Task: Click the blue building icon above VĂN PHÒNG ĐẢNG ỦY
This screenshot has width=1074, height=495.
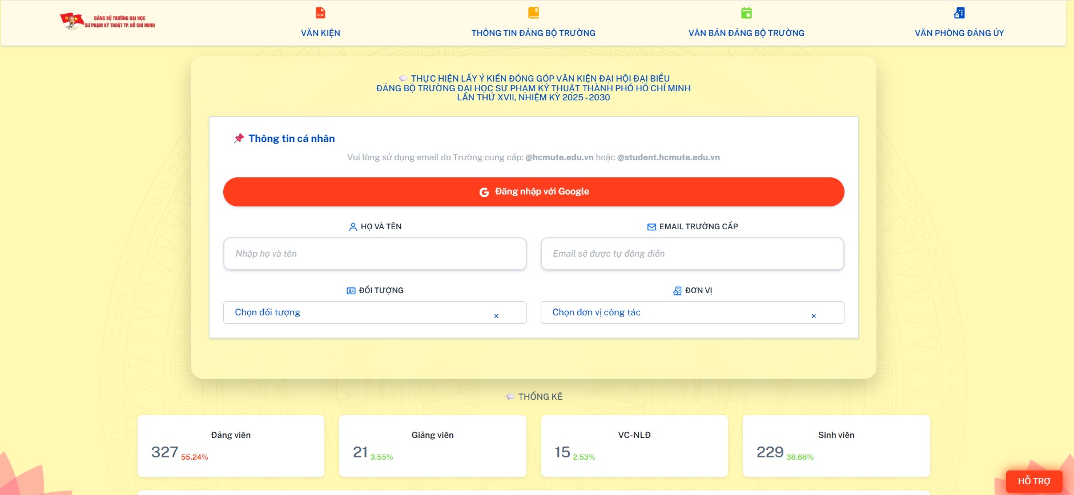Action: [x=959, y=13]
